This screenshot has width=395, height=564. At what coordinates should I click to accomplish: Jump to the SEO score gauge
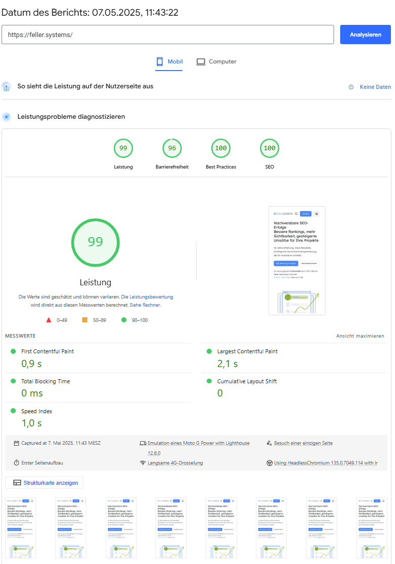(x=270, y=148)
